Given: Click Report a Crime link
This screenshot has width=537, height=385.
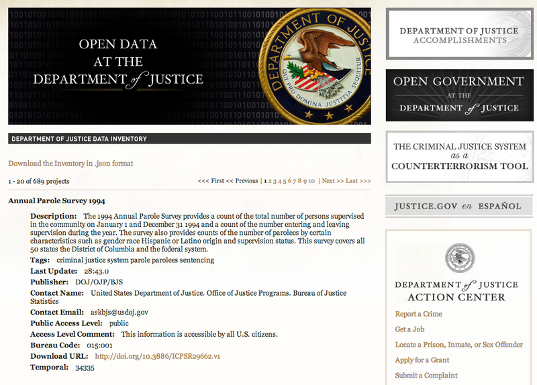Looking at the screenshot, I should [x=418, y=314].
